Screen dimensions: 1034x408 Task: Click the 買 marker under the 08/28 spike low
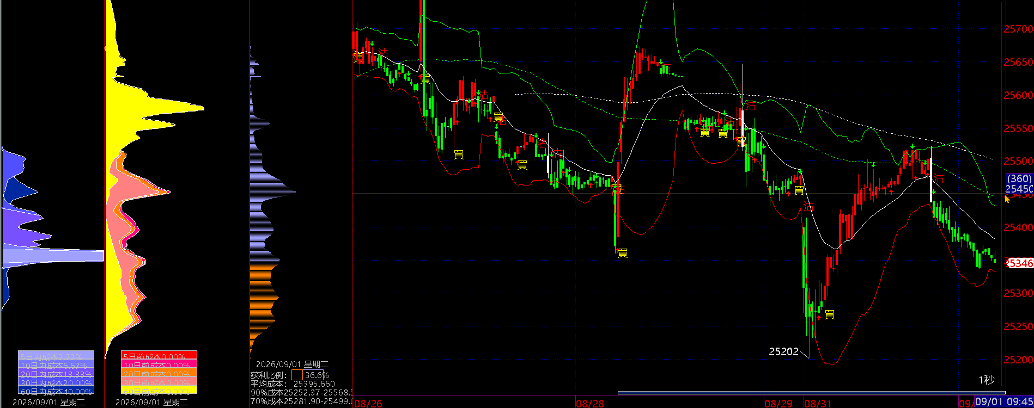(x=622, y=253)
